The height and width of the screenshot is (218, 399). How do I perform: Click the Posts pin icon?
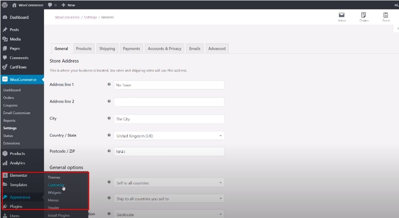[5, 30]
